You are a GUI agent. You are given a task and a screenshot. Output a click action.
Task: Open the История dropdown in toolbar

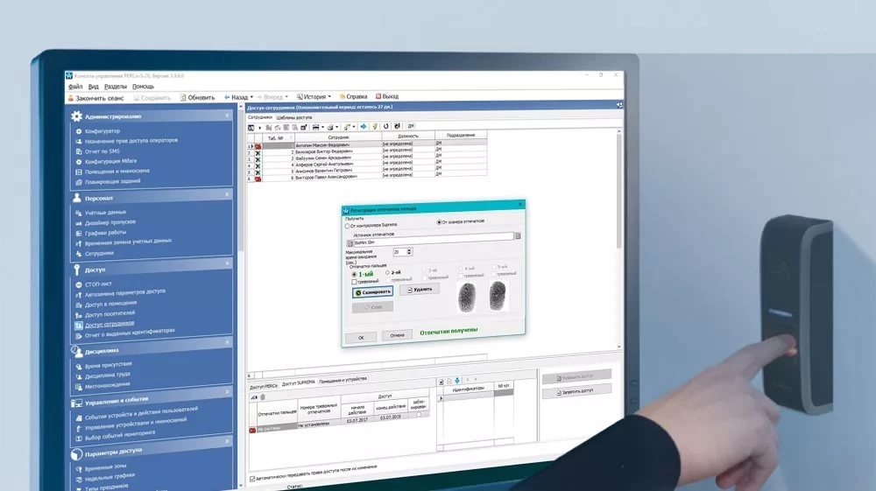click(x=314, y=96)
